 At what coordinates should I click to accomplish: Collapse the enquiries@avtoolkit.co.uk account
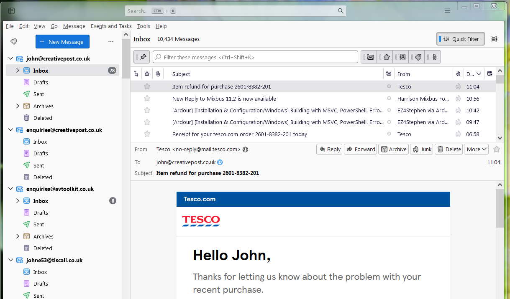[x=11, y=189]
